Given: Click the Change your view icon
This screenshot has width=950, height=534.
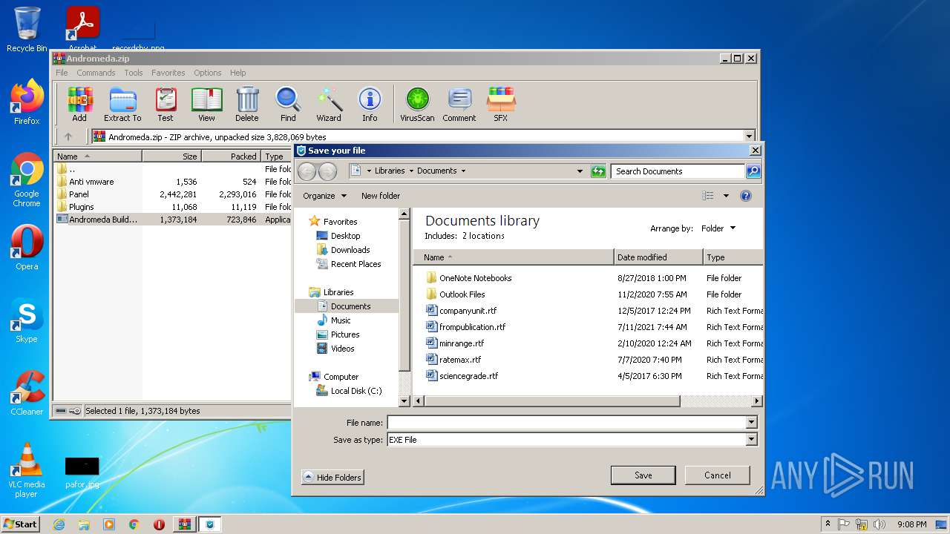Looking at the screenshot, I should 708,196.
